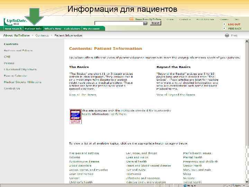Open Medical Society Affiliations sidebar link
This screenshot has height=187, width=249.
click(22, 82)
